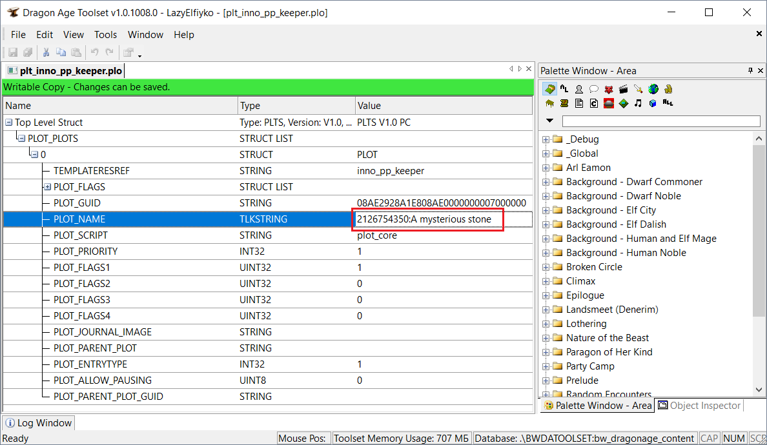The width and height of the screenshot is (767, 445).
Task: Select the blue cube palette icon
Action: pos(653,103)
